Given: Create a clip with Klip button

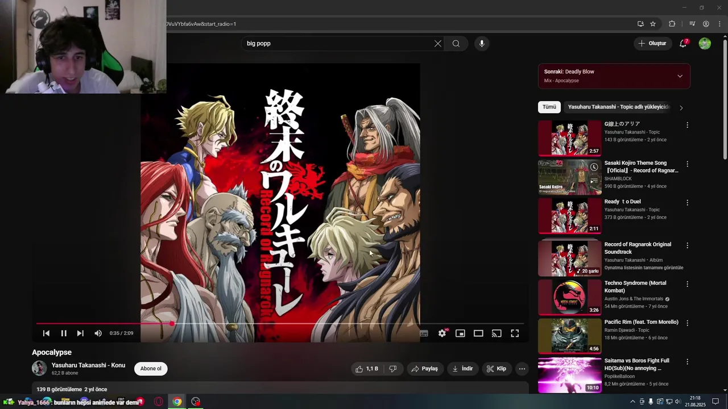Looking at the screenshot, I should click(x=497, y=369).
